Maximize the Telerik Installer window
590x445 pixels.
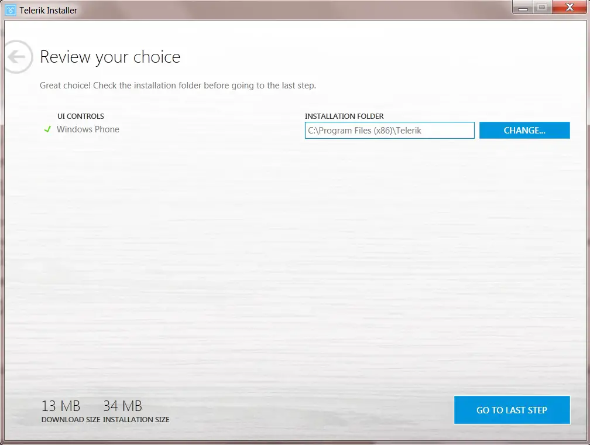tap(542, 7)
